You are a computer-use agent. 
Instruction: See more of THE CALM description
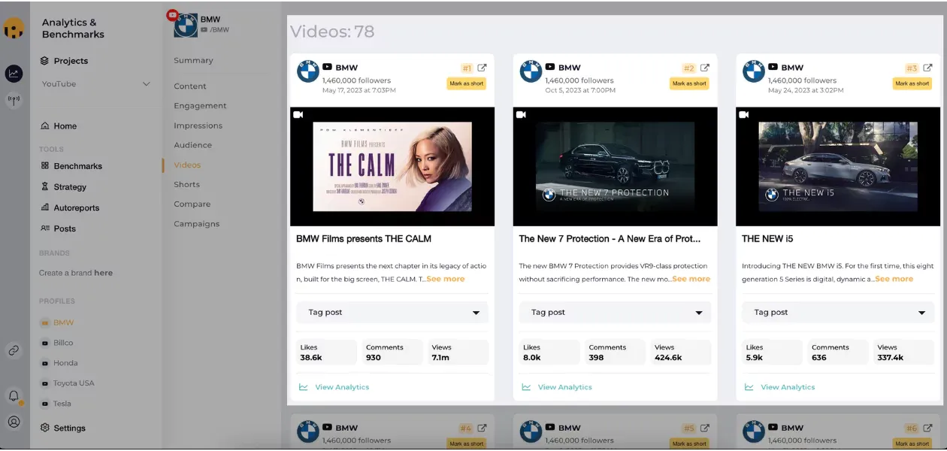coord(446,279)
